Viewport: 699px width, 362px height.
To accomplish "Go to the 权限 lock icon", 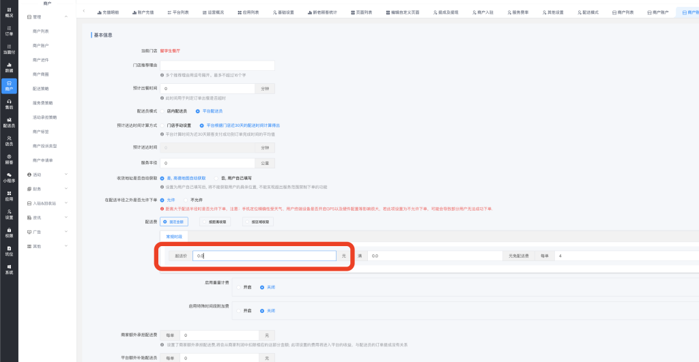I will [9, 232].
